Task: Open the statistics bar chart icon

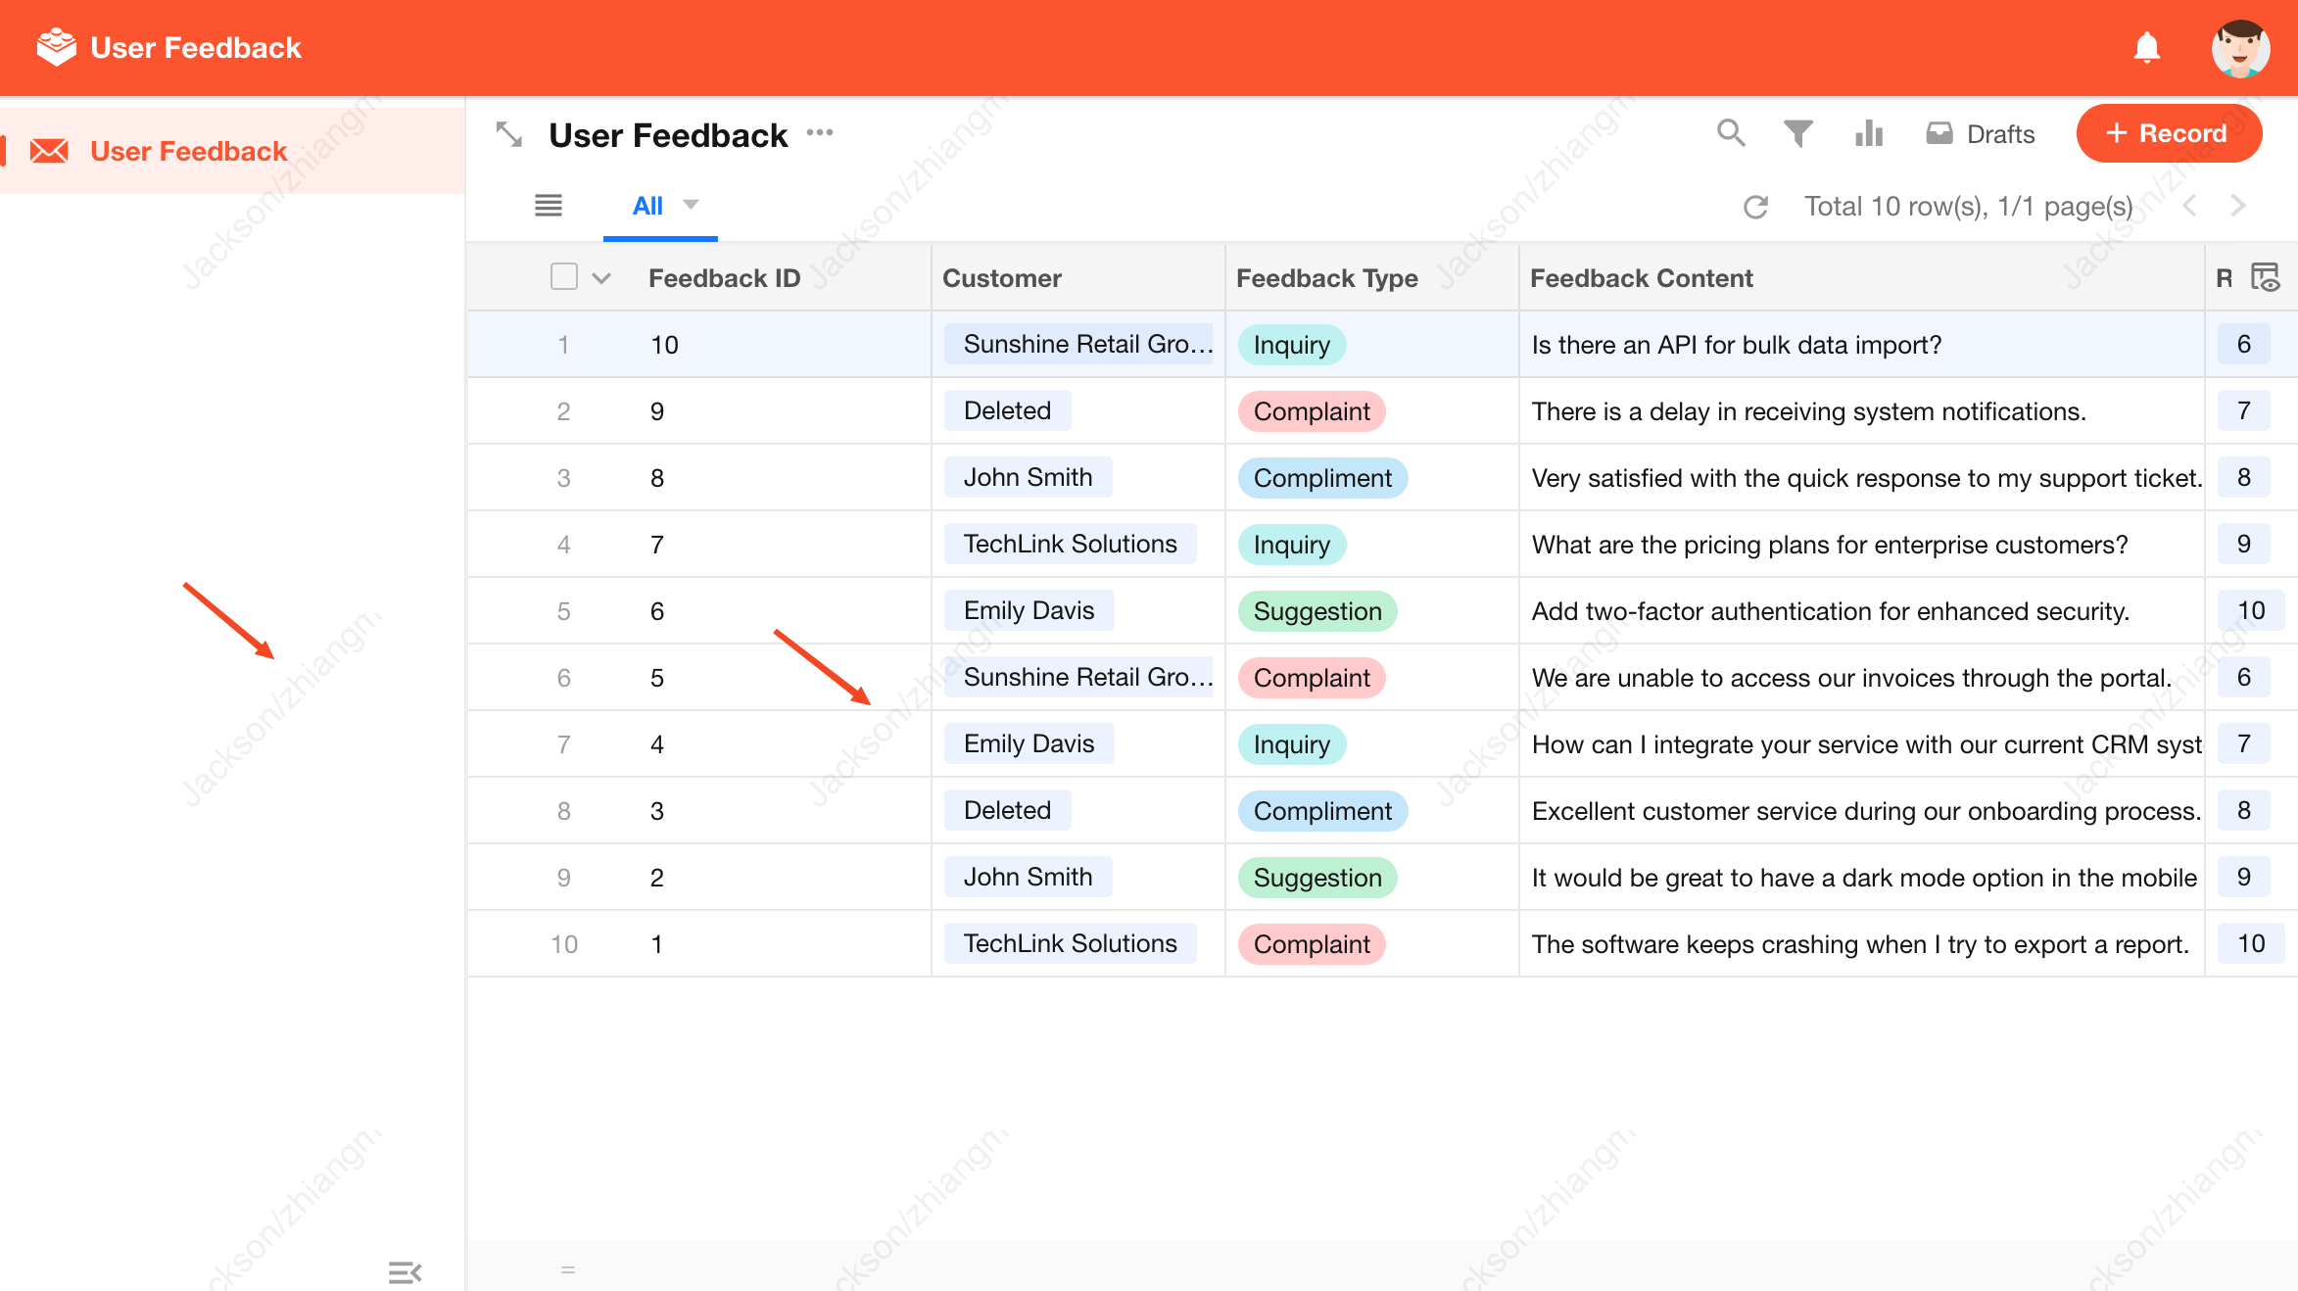Action: pos(1868,133)
